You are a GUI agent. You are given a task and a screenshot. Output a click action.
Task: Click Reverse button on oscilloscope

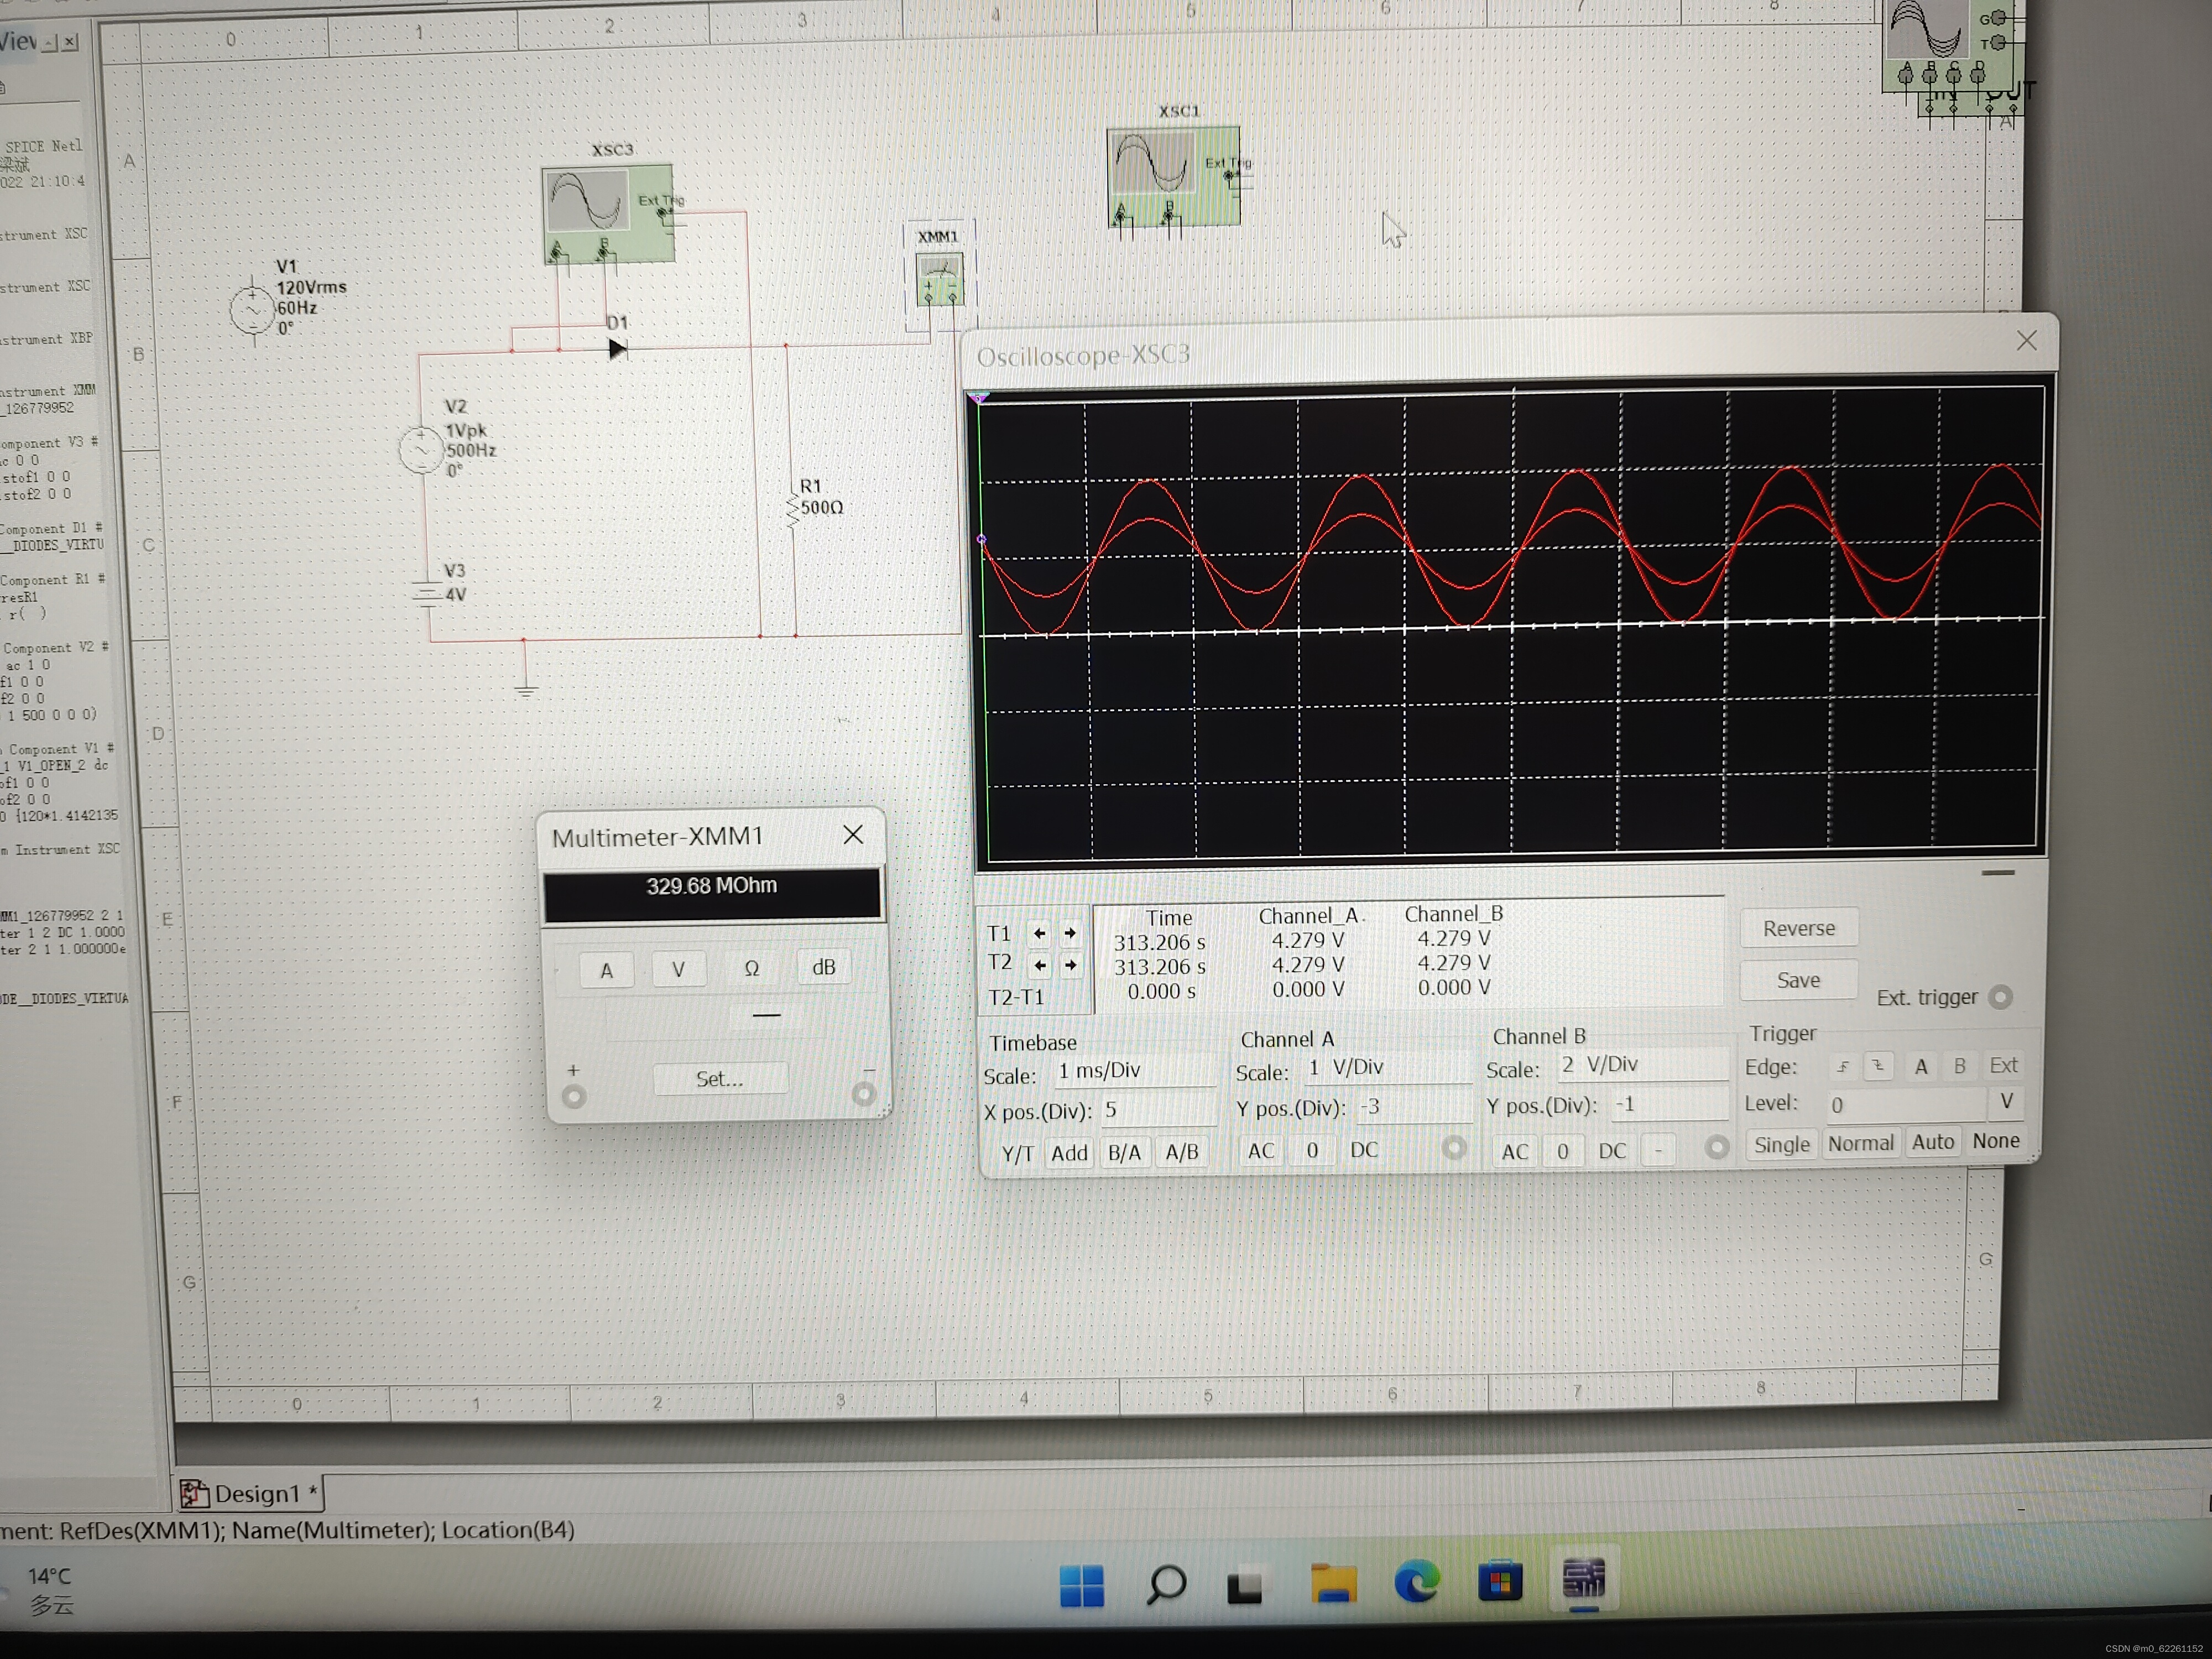[x=1799, y=928]
